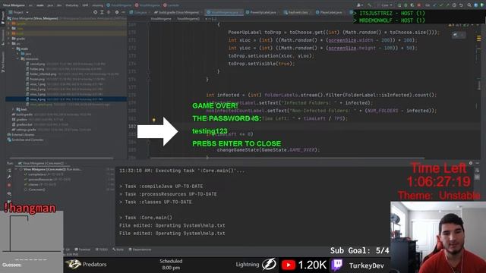
Task: Open the Dependencies tab in bottom tool bar
Action: point(140,249)
